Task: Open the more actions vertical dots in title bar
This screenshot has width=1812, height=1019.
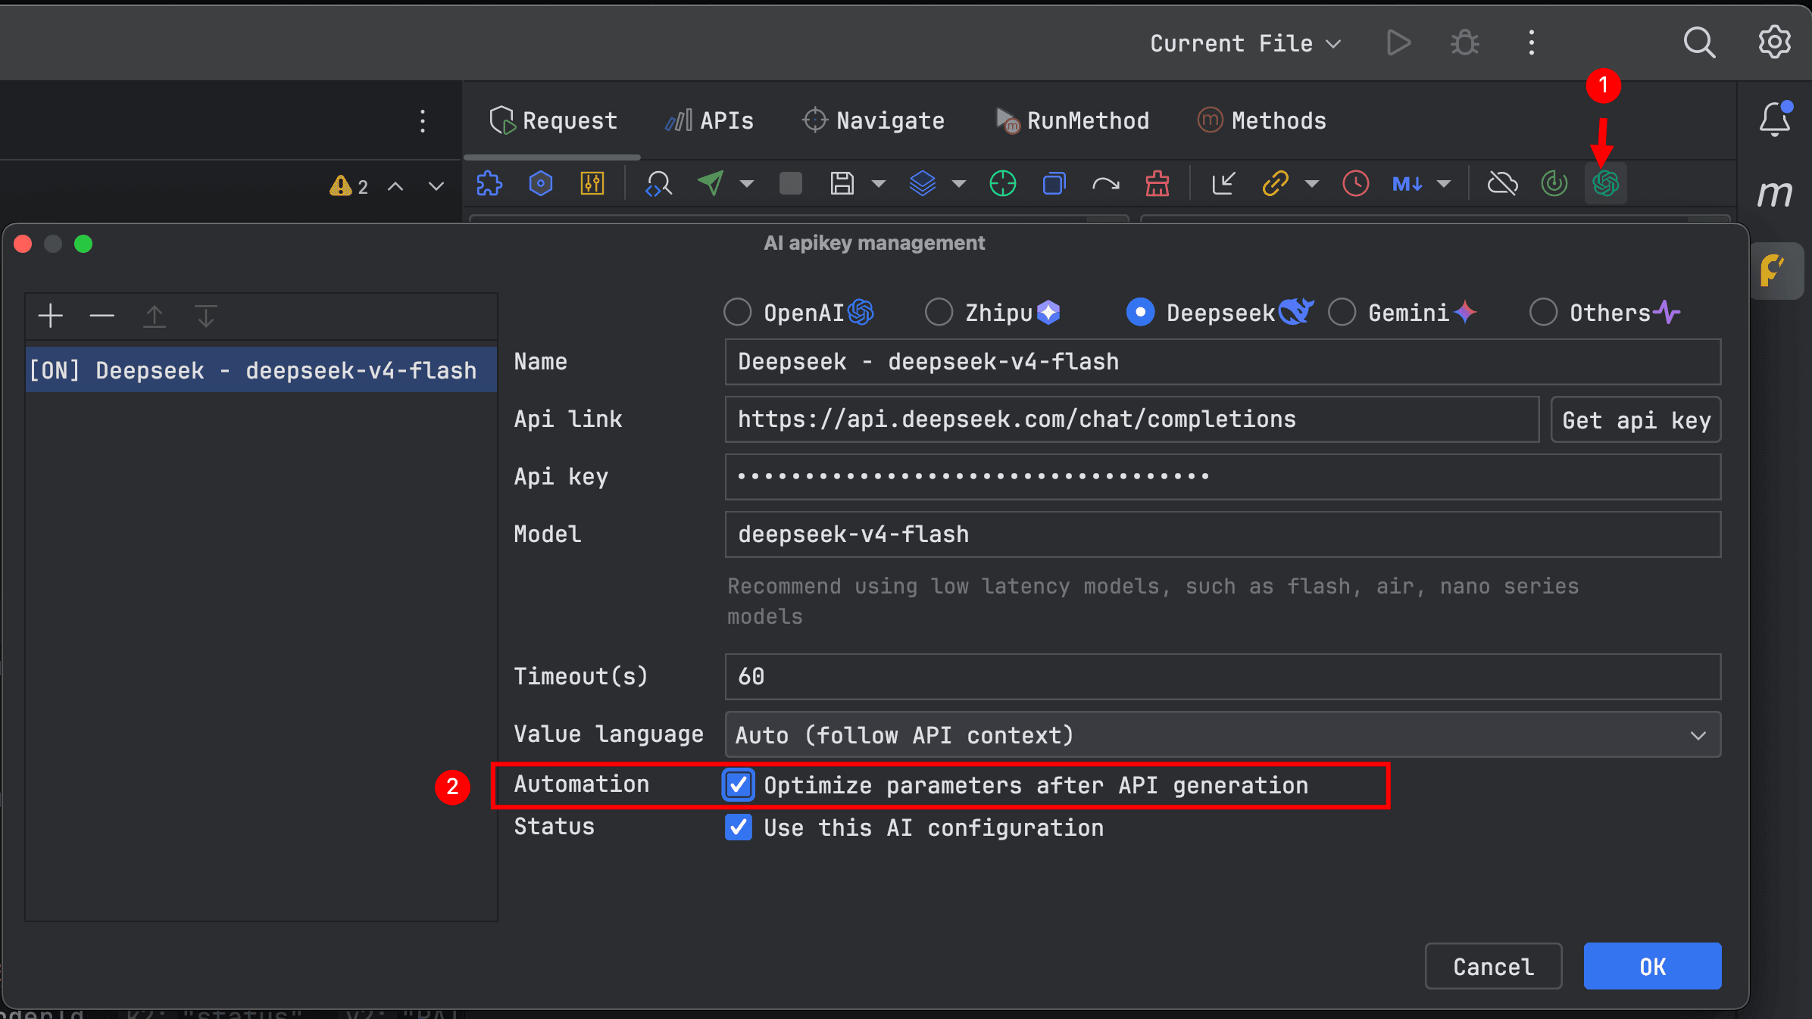Action: [x=1532, y=42]
